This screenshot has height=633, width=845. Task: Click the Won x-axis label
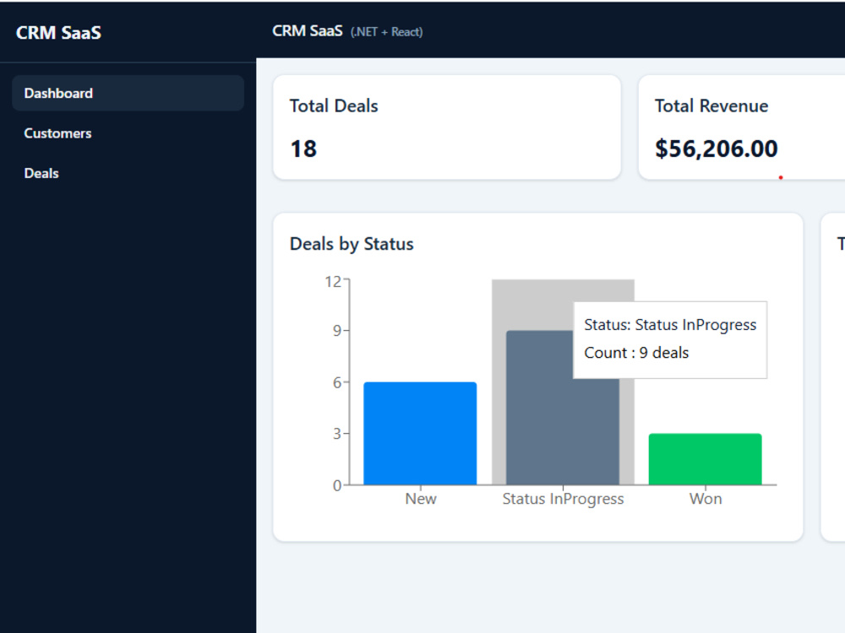click(x=706, y=499)
